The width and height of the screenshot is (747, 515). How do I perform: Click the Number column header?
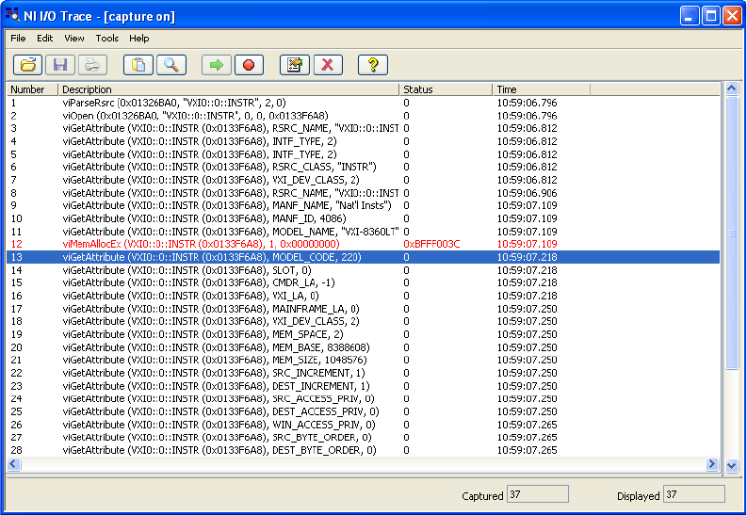pyautogui.click(x=32, y=89)
